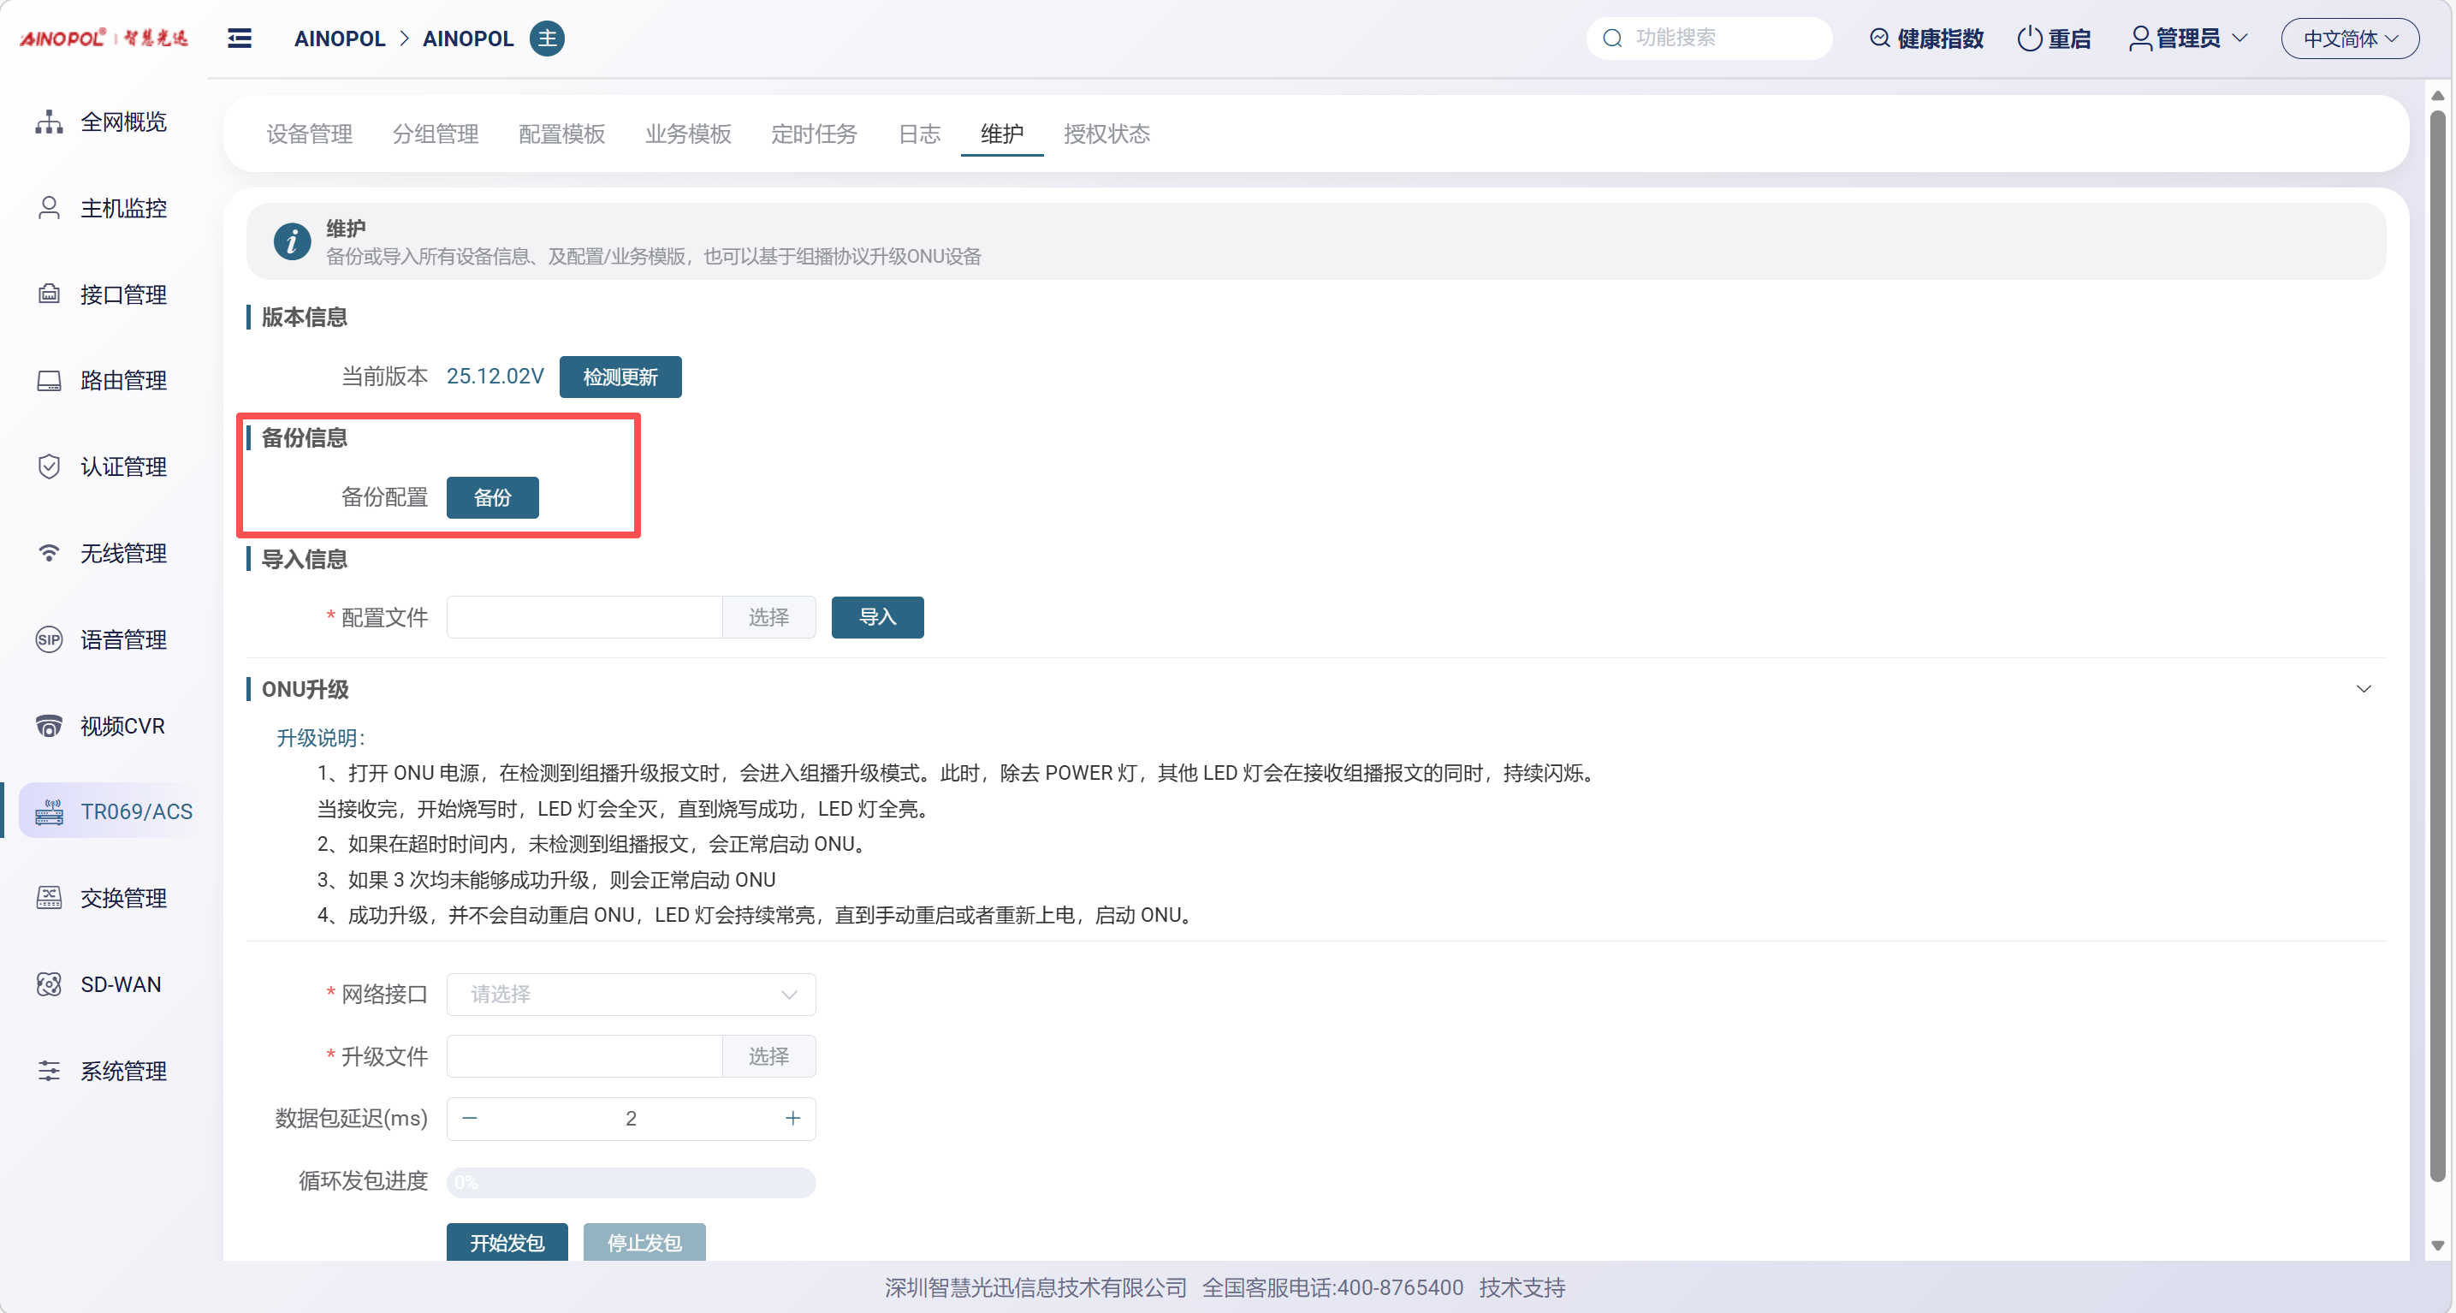The width and height of the screenshot is (2456, 1313).
Task: Click the 语音管理 SIP icon
Action: point(49,639)
